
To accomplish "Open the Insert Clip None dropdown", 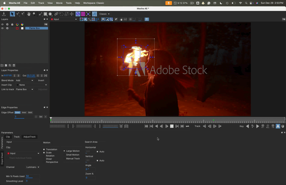I will pyautogui.click(x=31, y=85).
